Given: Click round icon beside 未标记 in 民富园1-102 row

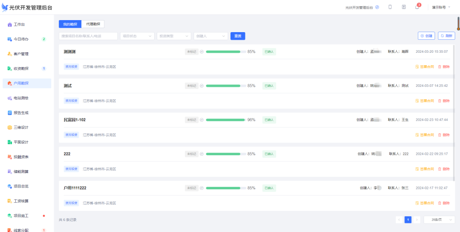Looking at the screenshot, I should click(x=202, y=120).
